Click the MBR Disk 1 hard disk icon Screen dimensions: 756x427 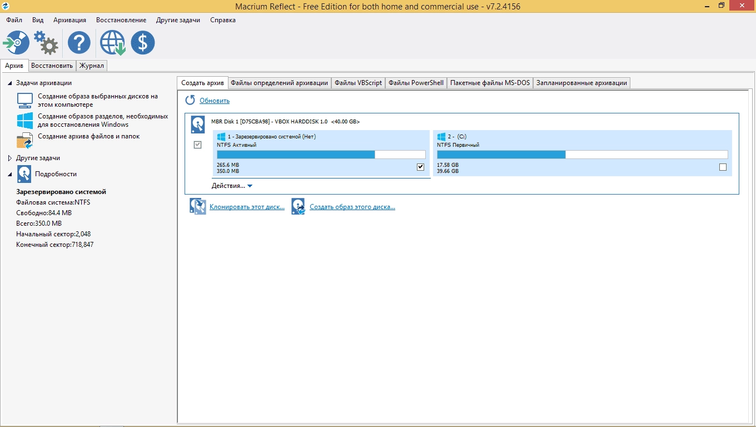[197, 125]
